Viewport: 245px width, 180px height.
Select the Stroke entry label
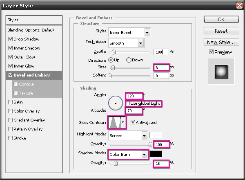(x=20, y=138)
